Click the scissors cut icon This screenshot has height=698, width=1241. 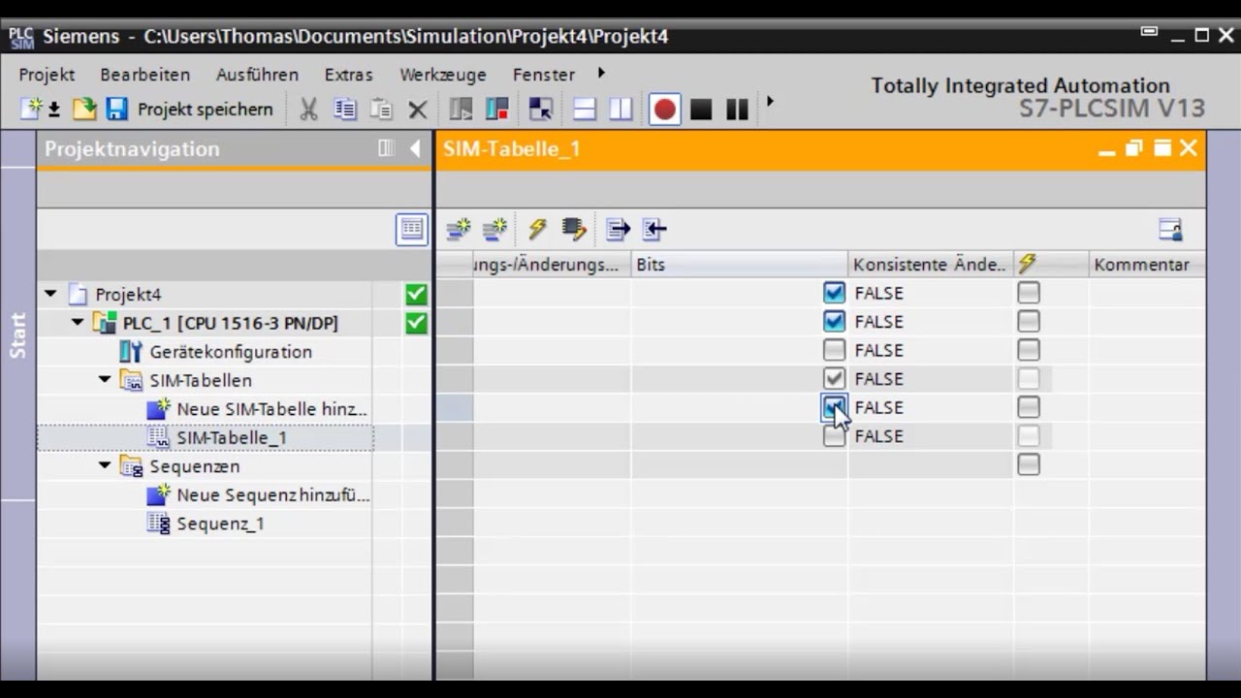pos(308,110)
